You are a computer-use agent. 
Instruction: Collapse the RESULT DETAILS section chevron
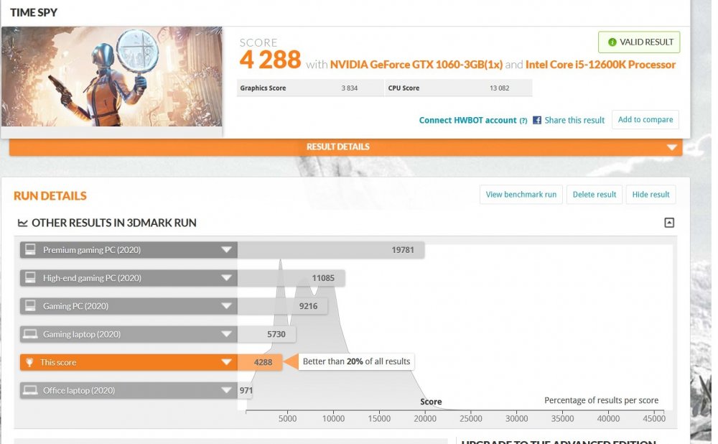[x=673, y=147]
